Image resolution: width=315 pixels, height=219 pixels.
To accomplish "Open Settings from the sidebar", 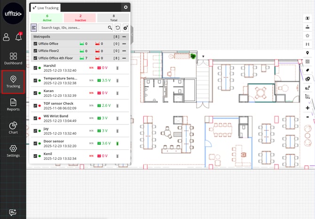I will [x=13, y=151].
